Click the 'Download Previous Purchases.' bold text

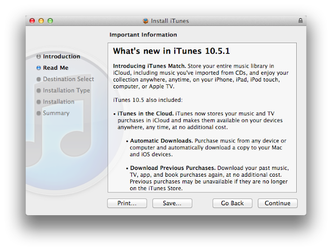coord(173,168)
